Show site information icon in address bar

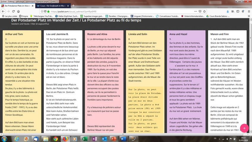tap(42, 11)
